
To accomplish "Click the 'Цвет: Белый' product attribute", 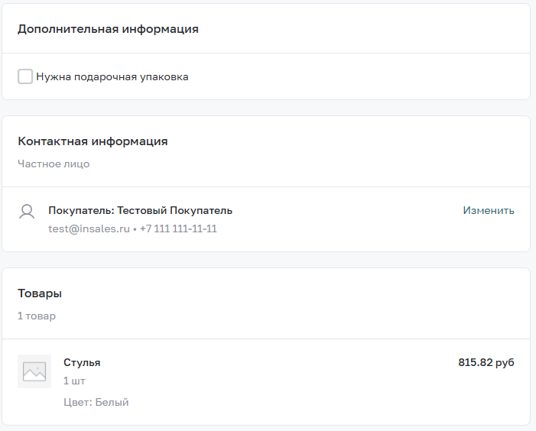I will coord(96,402).
